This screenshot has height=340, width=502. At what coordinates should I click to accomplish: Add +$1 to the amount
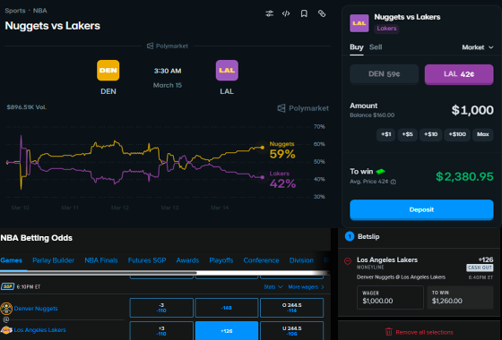(385, 134)
